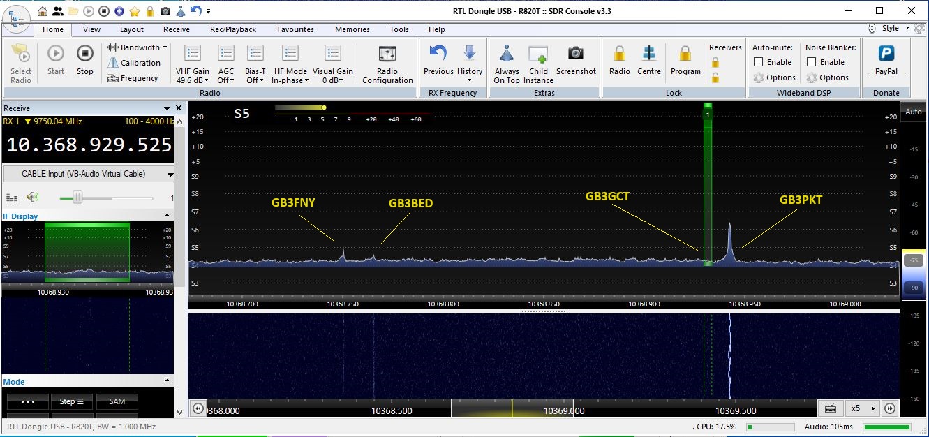The image size is (929, 437).
Task: Click the Screenshot camera icon
Action: coord(576,54)
